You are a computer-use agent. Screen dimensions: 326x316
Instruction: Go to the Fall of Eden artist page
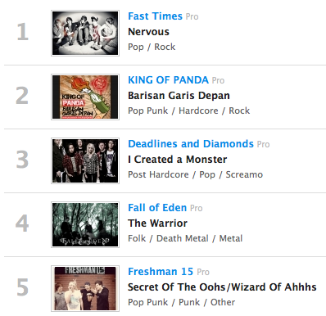[x=157, y=208]
